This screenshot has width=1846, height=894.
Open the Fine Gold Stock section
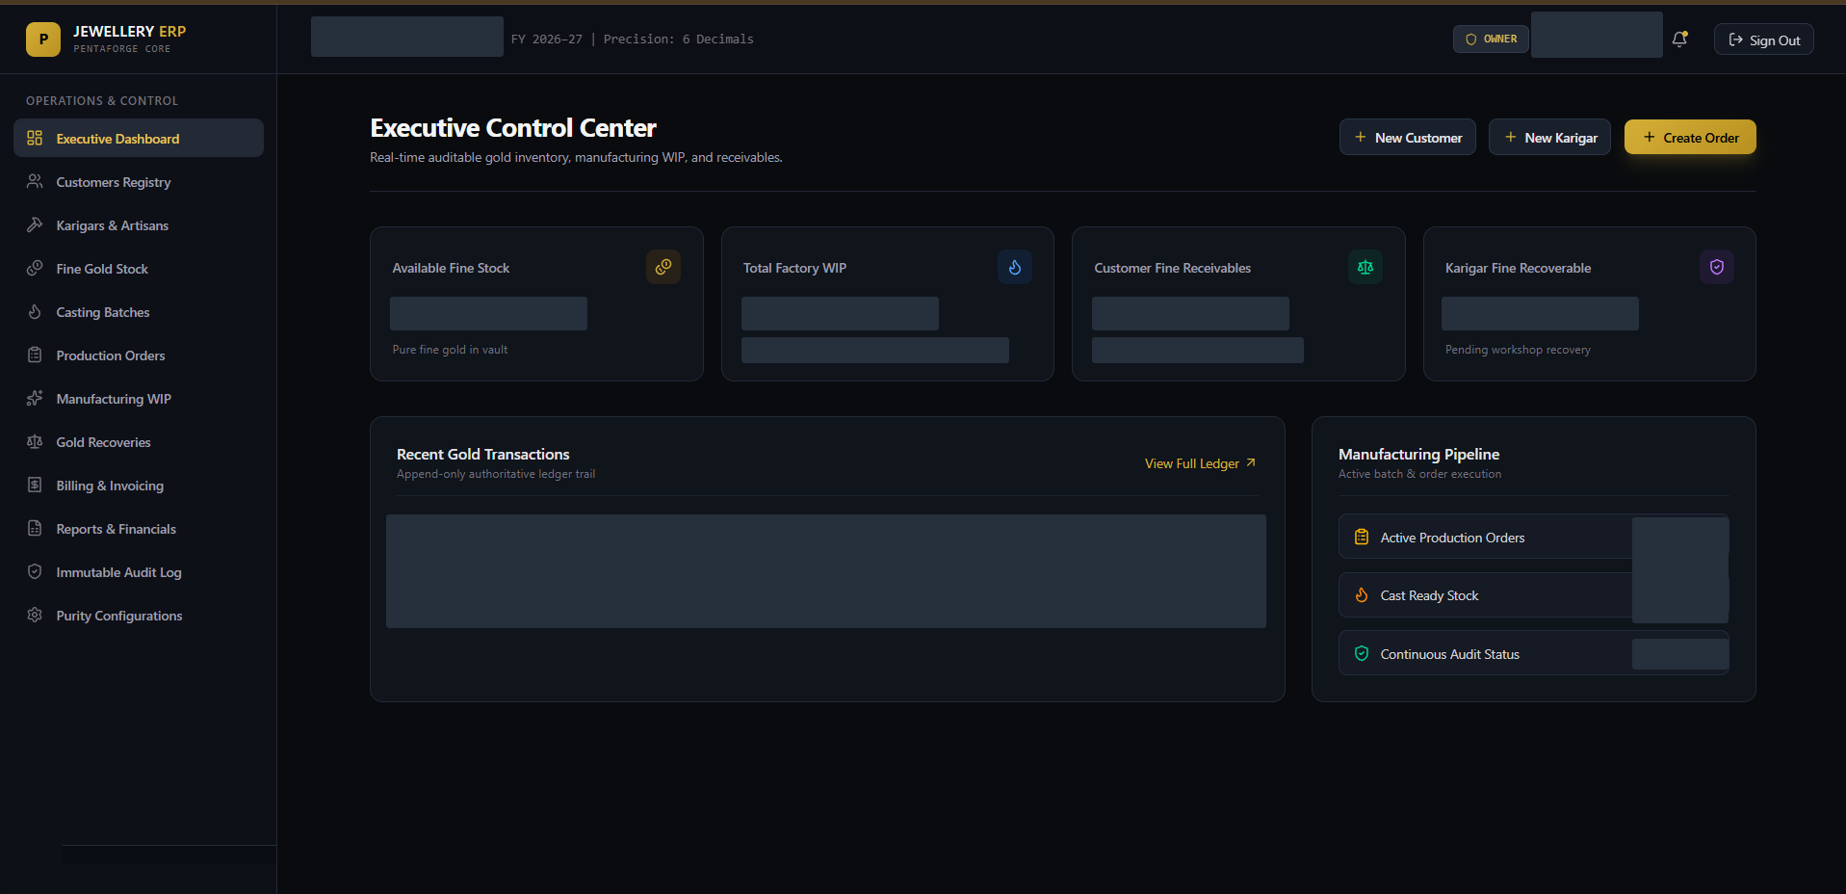[x=139, y=268]
